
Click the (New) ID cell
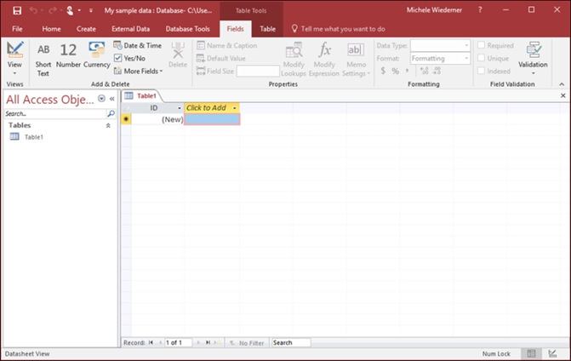click(157, 119)
